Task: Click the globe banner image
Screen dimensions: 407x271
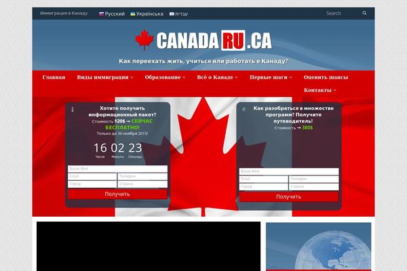Action: pos(319,247)
